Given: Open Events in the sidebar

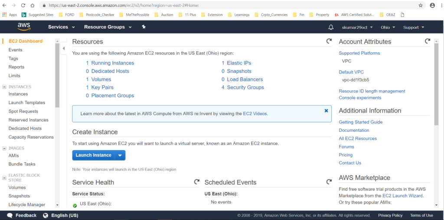Looking at the screenshot, I should [x=15, y=50].
